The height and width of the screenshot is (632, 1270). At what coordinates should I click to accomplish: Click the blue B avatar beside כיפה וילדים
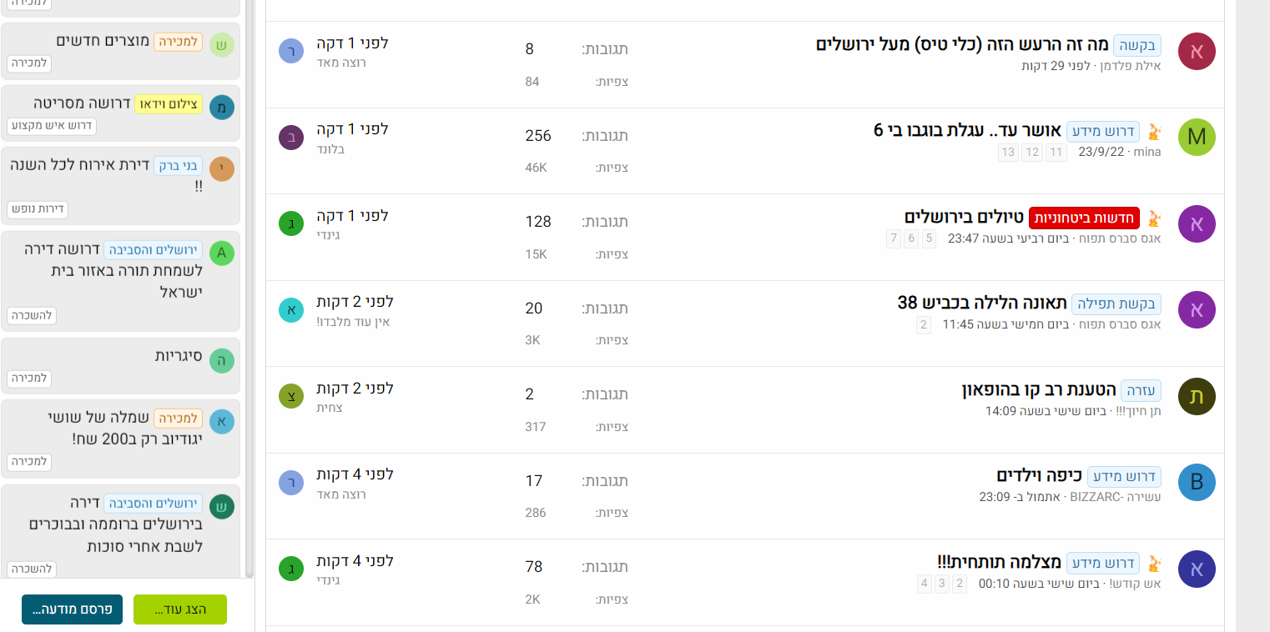1197,482
